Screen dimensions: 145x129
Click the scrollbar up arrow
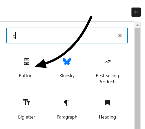137,25
